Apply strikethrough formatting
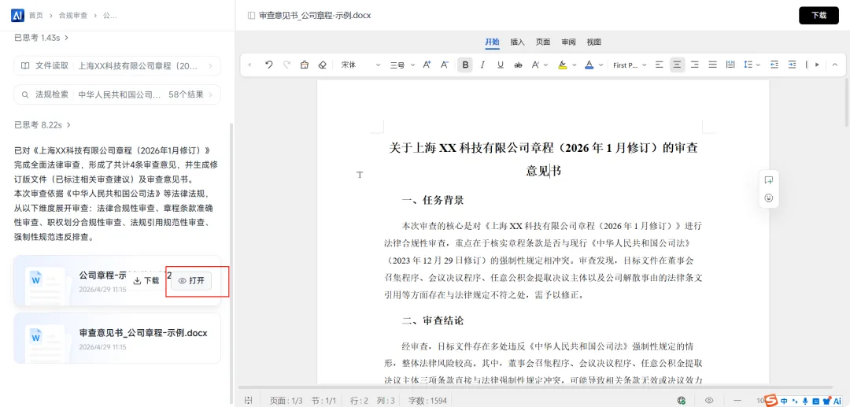 click(518, 65)
